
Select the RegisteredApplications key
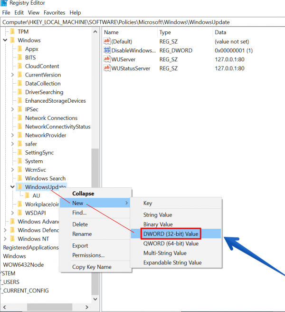click(31, 247)
